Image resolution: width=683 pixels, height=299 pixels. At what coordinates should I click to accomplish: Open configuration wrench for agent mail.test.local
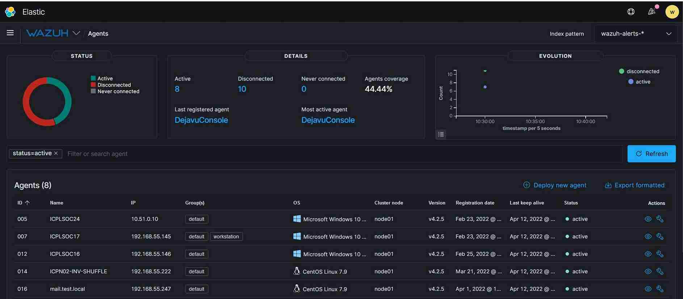660,289
